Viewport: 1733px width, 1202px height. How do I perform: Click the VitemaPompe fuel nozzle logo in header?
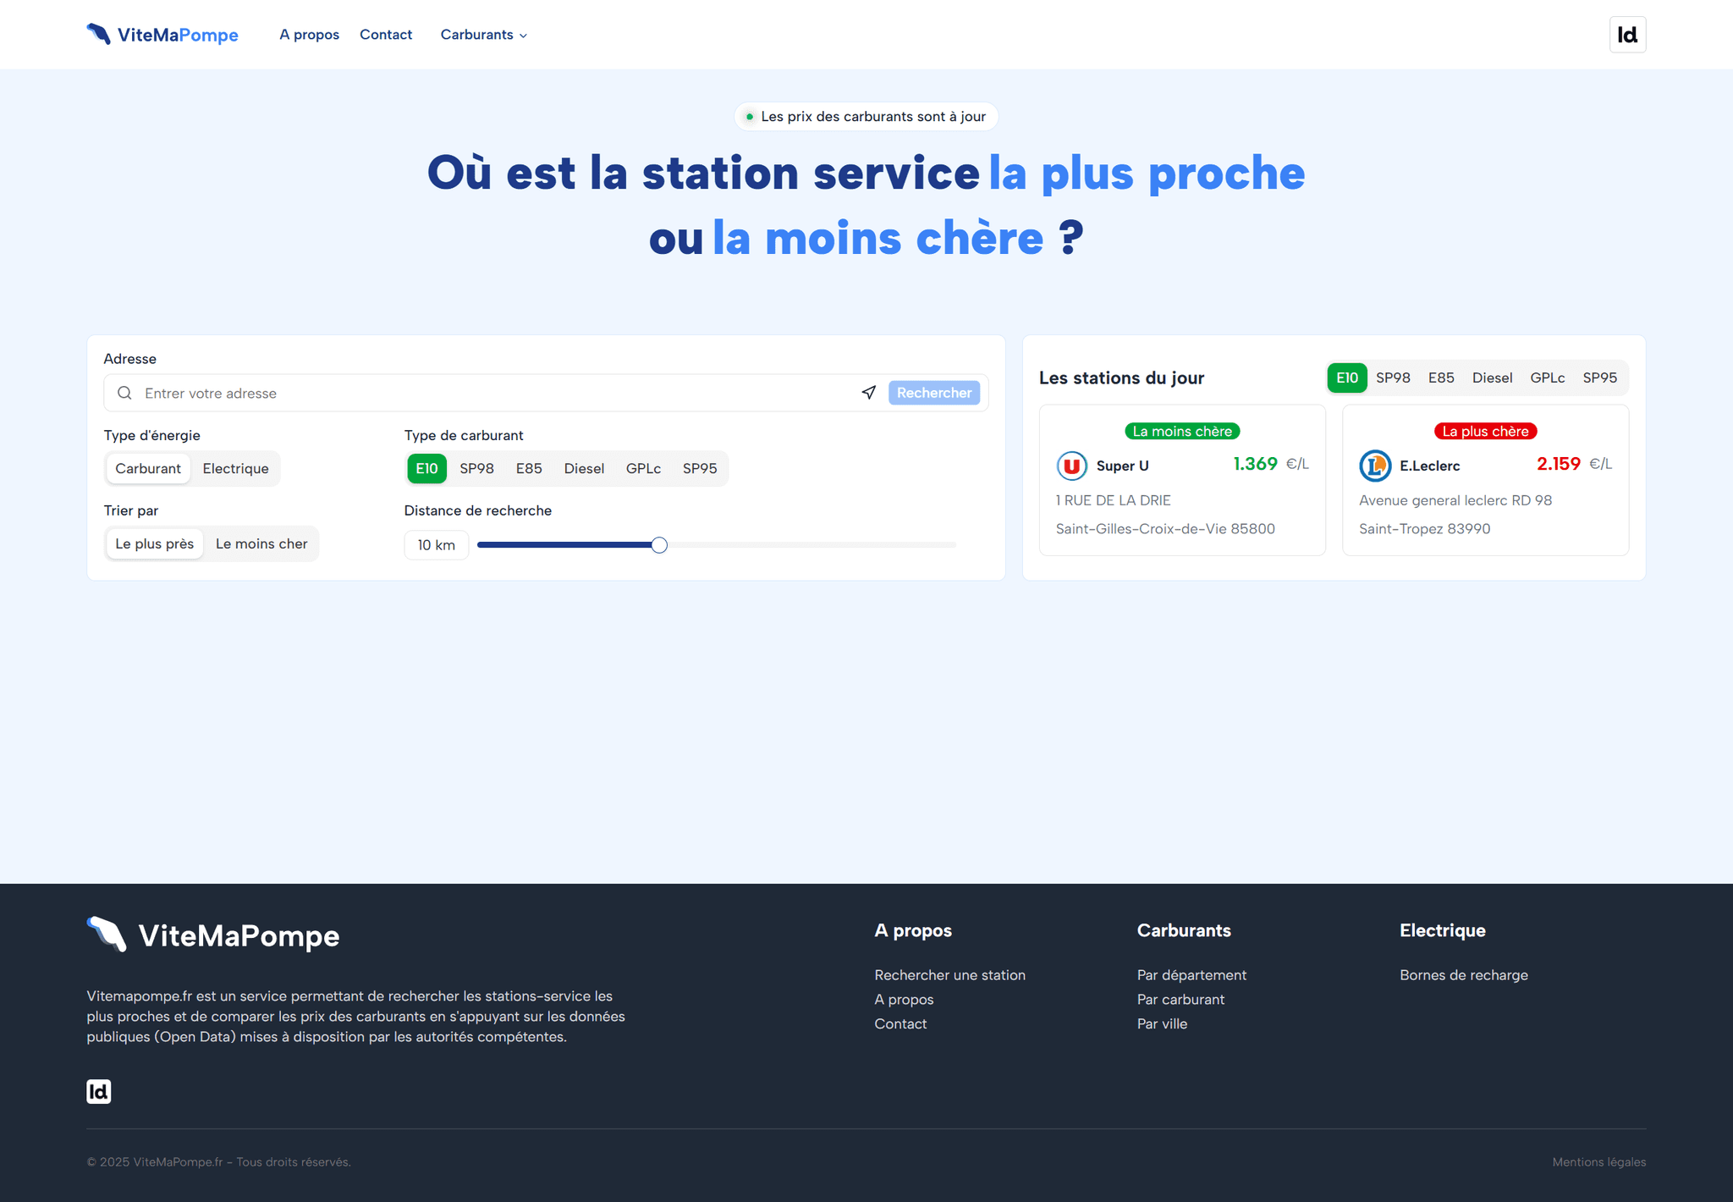99,34
